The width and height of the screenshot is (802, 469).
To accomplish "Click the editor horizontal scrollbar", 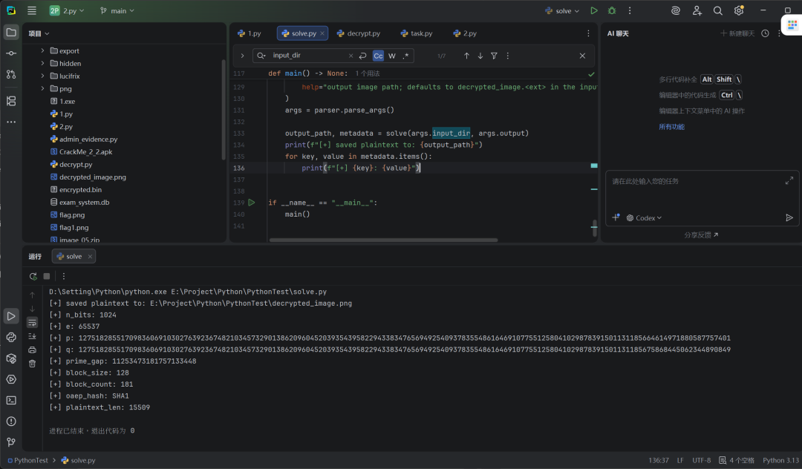I will click(384, 240).
